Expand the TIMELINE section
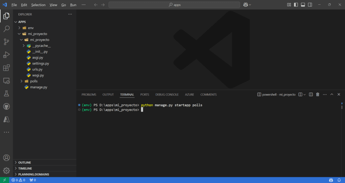The image size is (345, 183). [x=45, y=169]
